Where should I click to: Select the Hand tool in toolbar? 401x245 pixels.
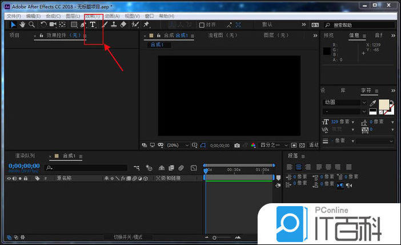(x=22, y=25)
